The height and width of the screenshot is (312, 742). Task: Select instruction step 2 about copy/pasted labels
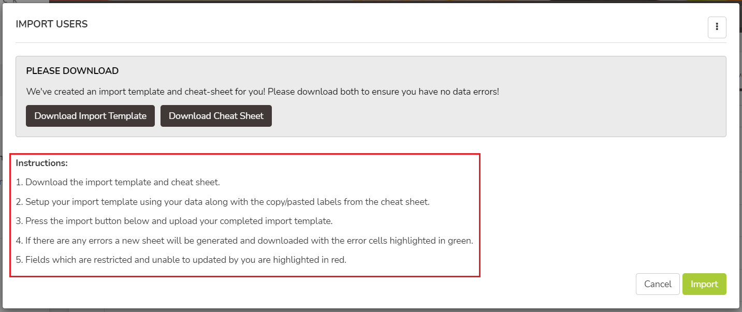click(223, 202)
